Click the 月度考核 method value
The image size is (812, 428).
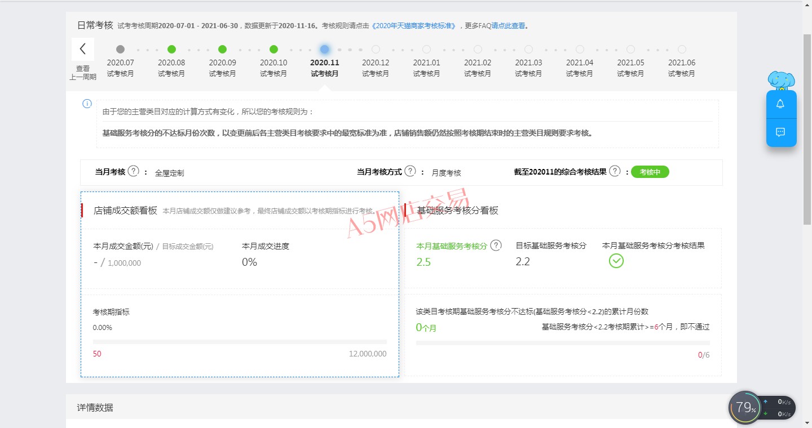447,173
